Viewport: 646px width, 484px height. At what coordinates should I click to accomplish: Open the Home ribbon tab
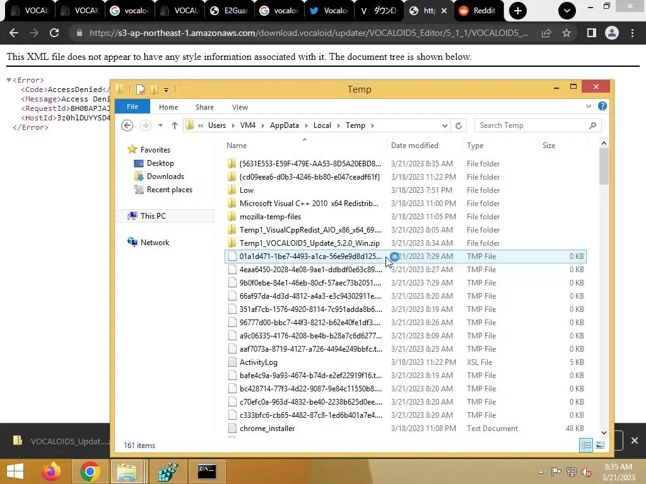pyautogui.click(x=168, y=107)
